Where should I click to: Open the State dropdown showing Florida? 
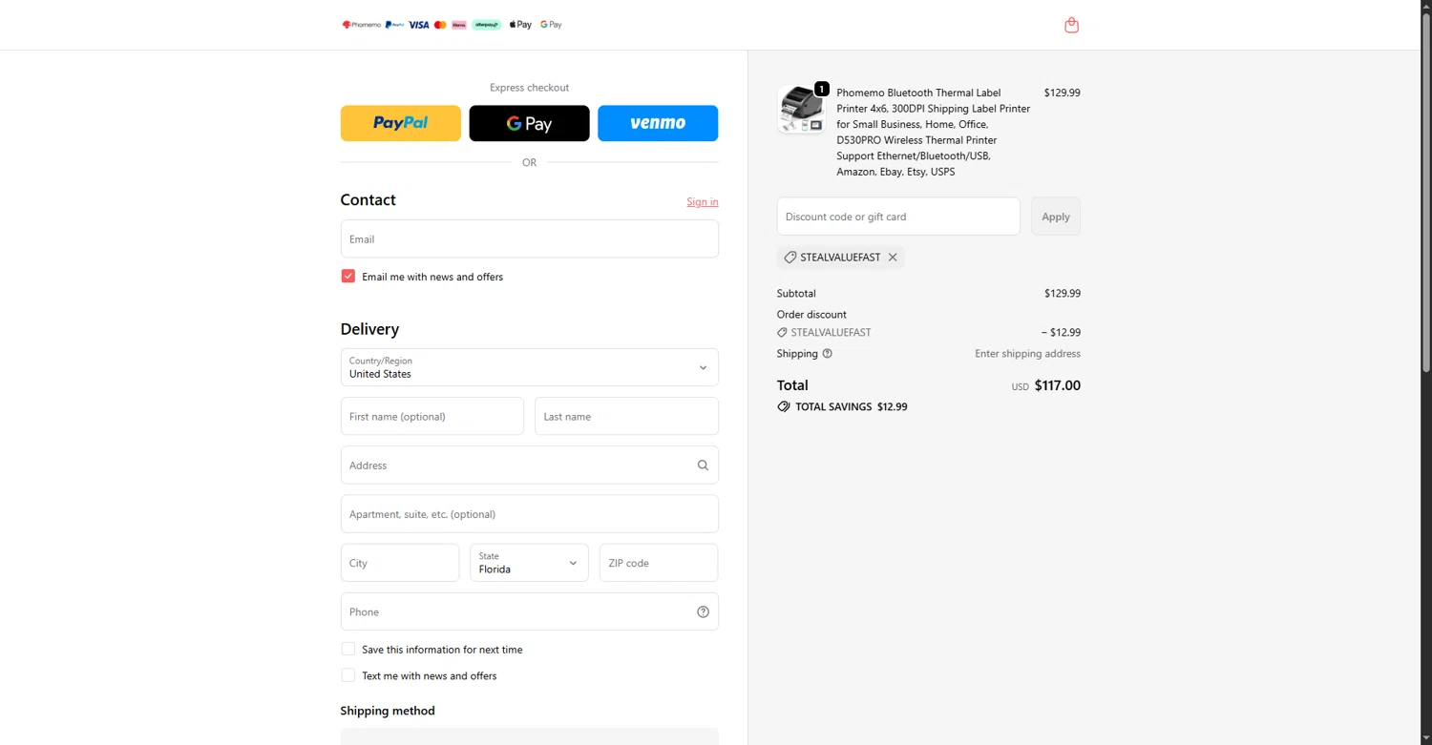coord(529,563)
